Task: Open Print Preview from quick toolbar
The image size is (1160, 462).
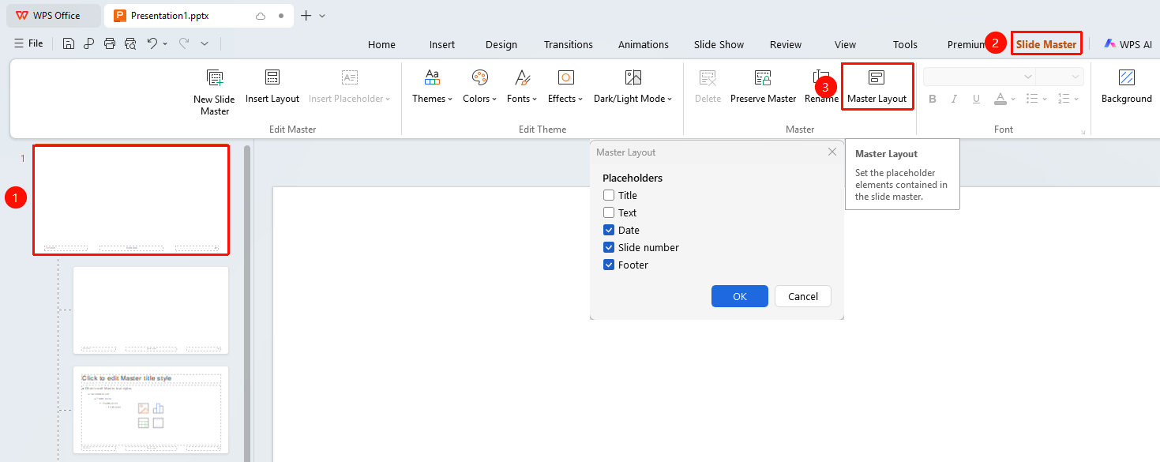Action: (x=130, y=43)
